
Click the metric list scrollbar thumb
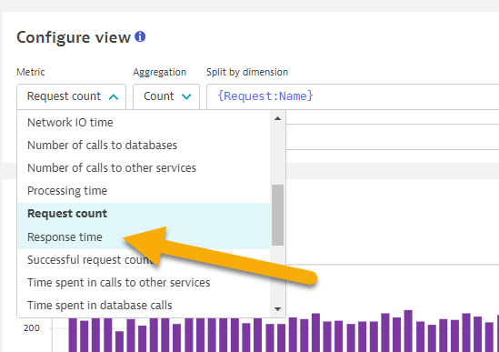point(277,215)
